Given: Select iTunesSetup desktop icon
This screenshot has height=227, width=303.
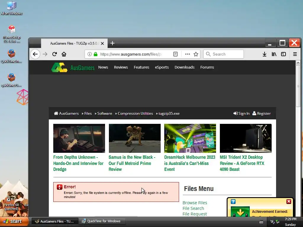Looking at the screenshot, I should (12, 34).
